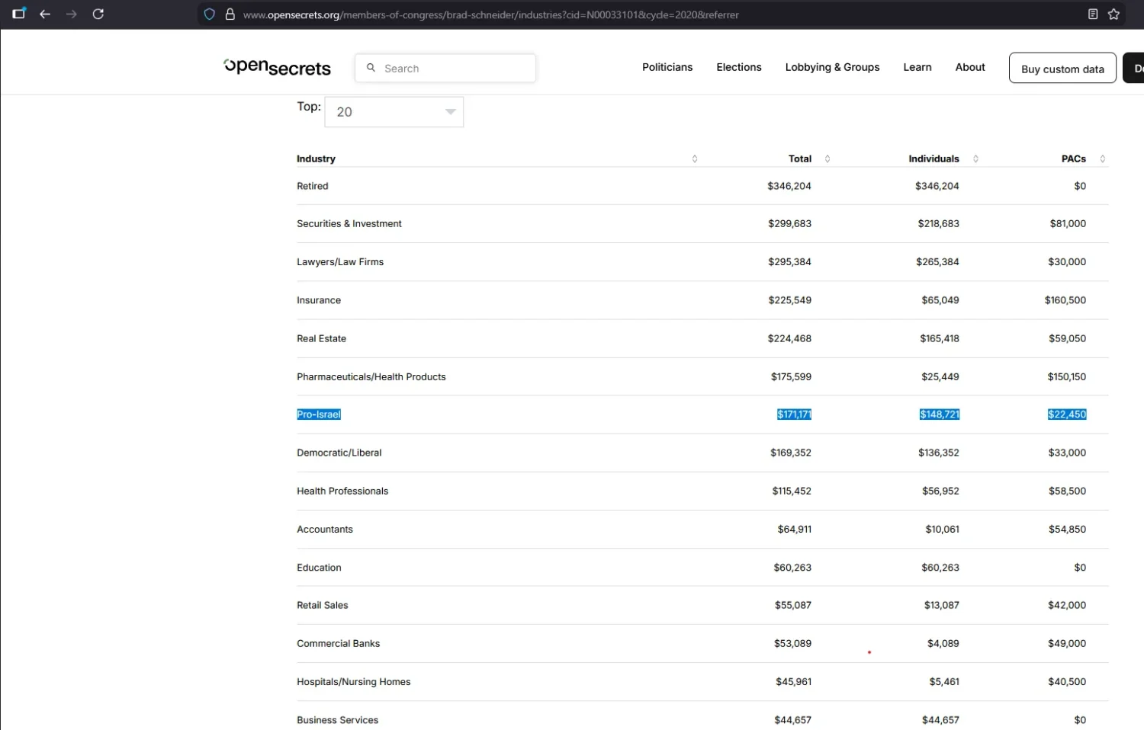Focus the Search input field
The width and height of the screenshot is (1144, 730).
[x=445, y=68]
